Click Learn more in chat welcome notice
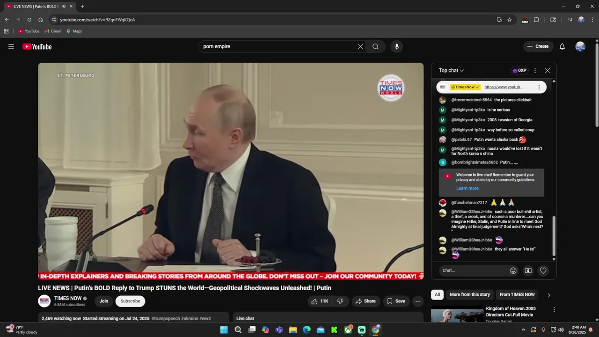Screen dimensions: 599x337 [468, 188]
